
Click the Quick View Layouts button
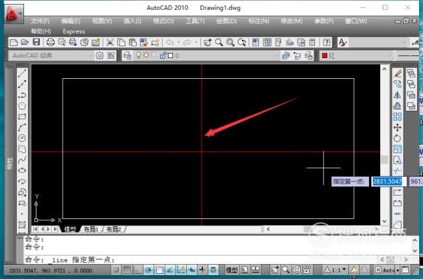(245, 270)
